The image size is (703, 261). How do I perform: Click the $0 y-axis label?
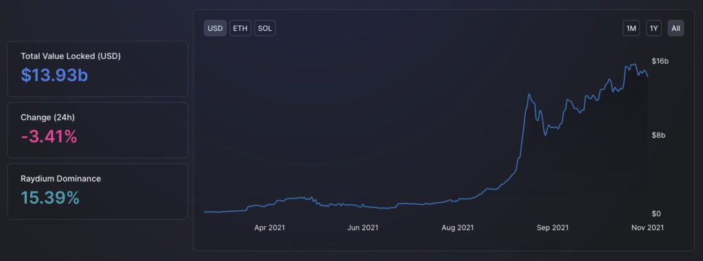coord(656,214)
